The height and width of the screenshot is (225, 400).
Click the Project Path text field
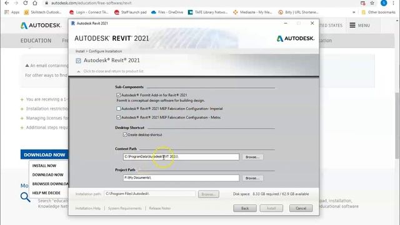point(181,177)
